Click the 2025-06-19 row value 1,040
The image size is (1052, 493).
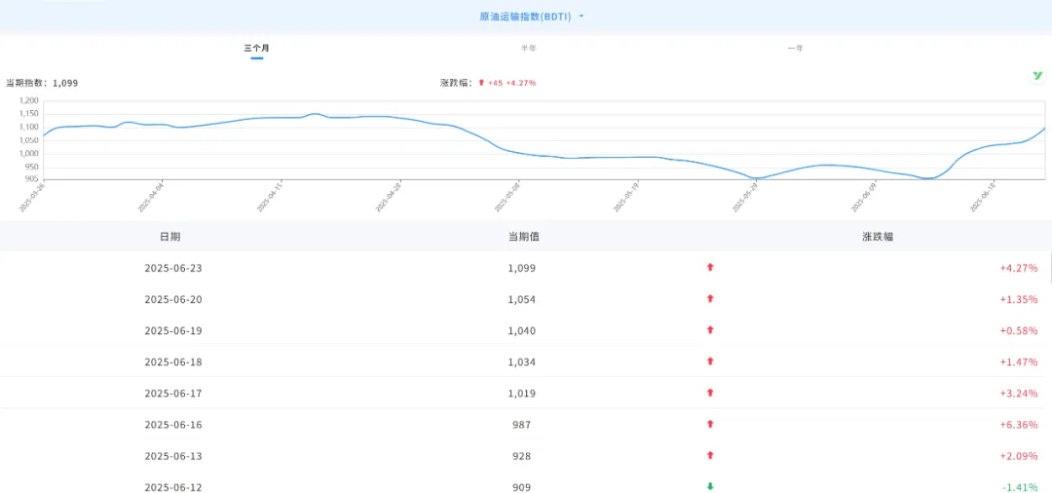(522, 330)
